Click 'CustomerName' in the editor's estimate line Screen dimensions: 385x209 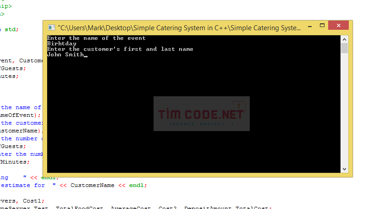tap(92, 185)
